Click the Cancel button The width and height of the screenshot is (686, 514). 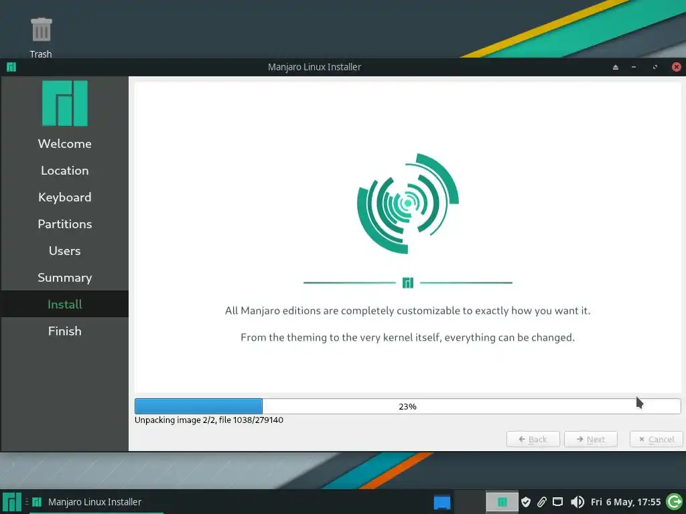pos(657,439)
